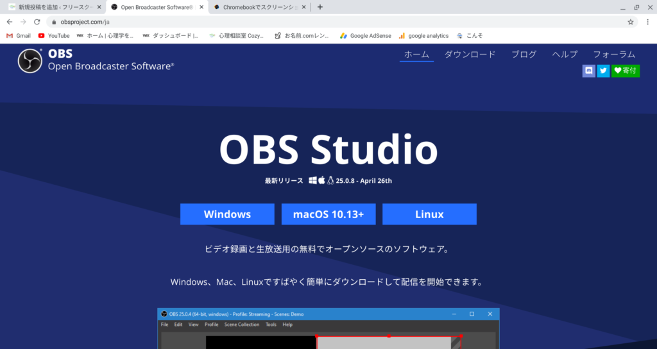This screenshot has height=349, width=657.
Task: Restore down the Chrome window
Action: tap(636, 7)
